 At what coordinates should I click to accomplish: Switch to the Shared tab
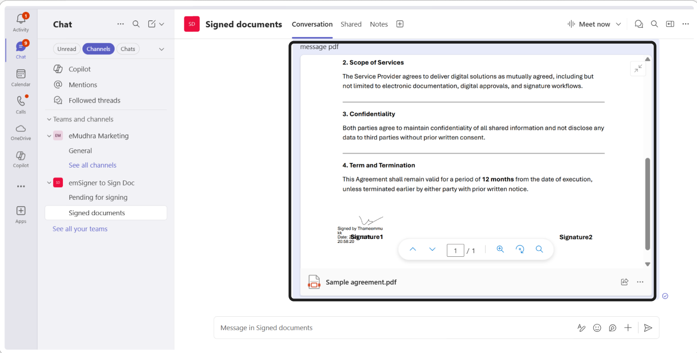351,24
